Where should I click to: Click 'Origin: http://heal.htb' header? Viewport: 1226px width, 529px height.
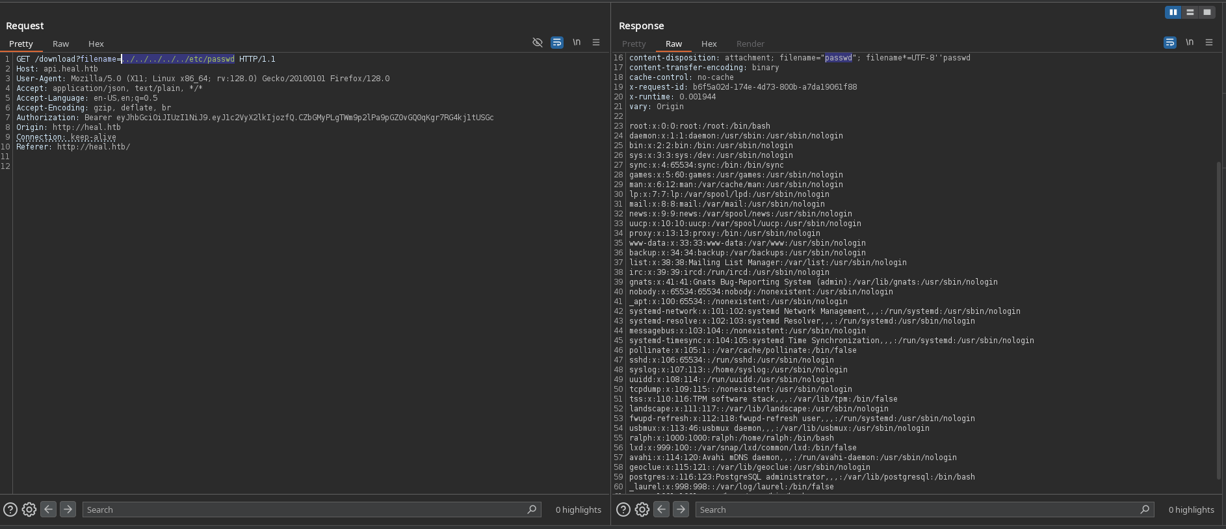coord(68,127)
